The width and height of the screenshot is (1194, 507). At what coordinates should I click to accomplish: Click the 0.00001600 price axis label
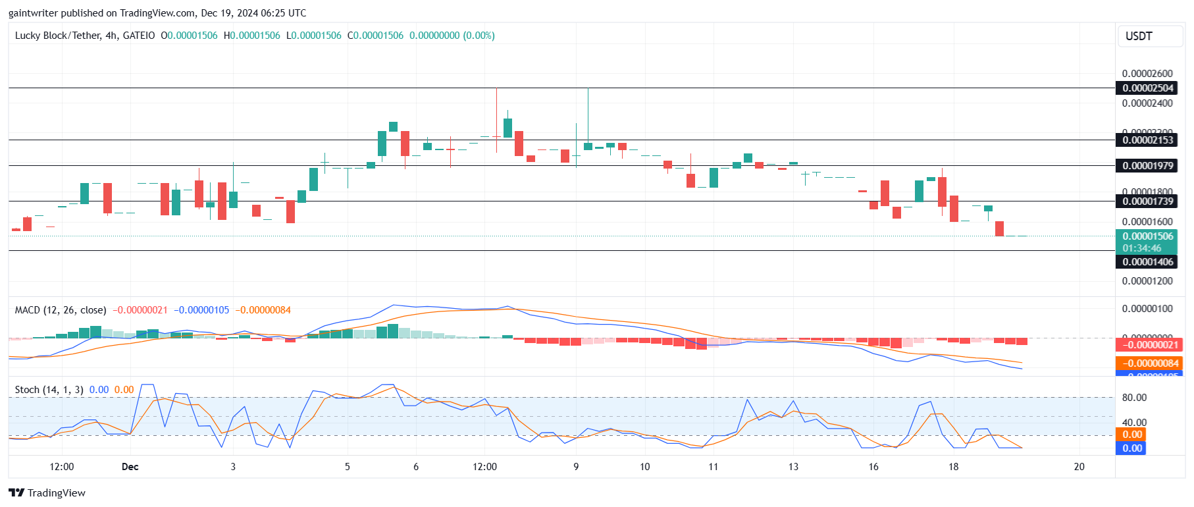click(x=1147, y=222)
